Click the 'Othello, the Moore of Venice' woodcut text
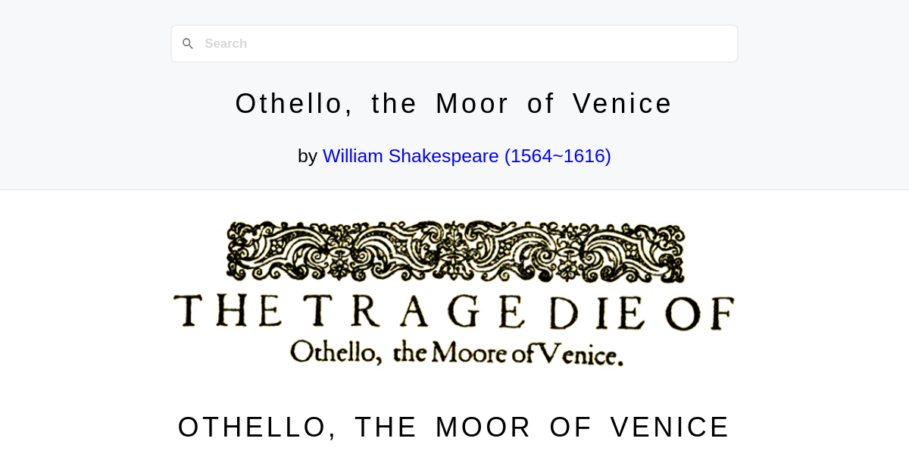Viewport: 909px width, 476px height. point(454,352)
